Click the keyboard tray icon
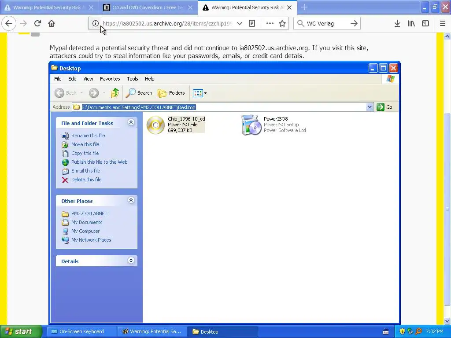The height and width of the screenshot is (338, 451). (386, 332)
